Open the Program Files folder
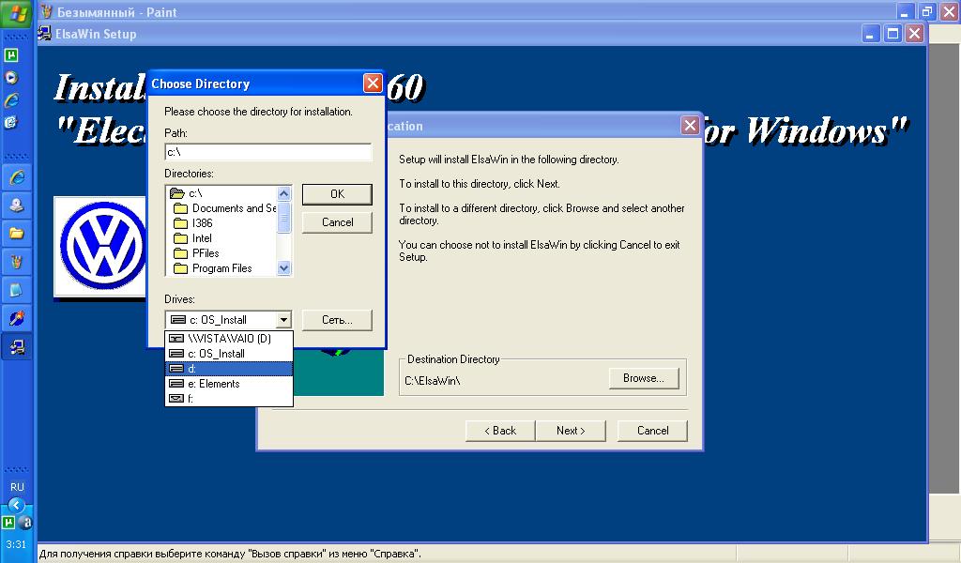The width and height of the screenshot is (961, 563). click(x=221, y=268)
